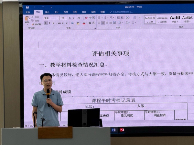Open the font size dropdown showing 三号

[x=64, y=18]
